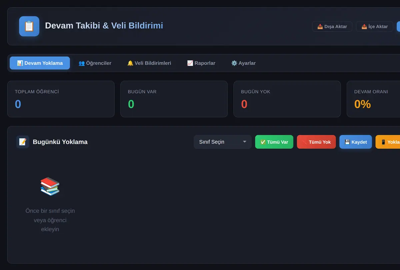Go to the Veli Bildirimleri tab
This screenshot has width=400, height=270.
tap(149, 63)
